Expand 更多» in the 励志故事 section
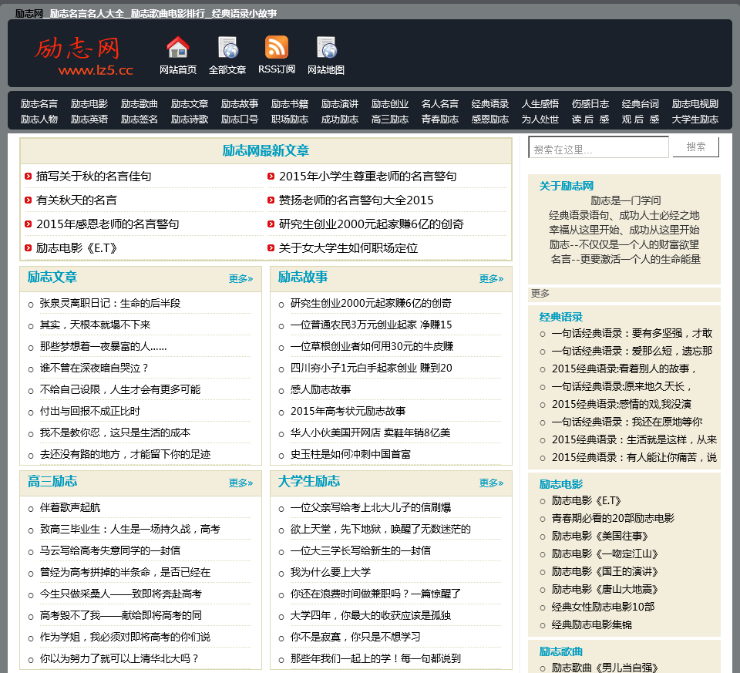 click(x=491, y=279)
